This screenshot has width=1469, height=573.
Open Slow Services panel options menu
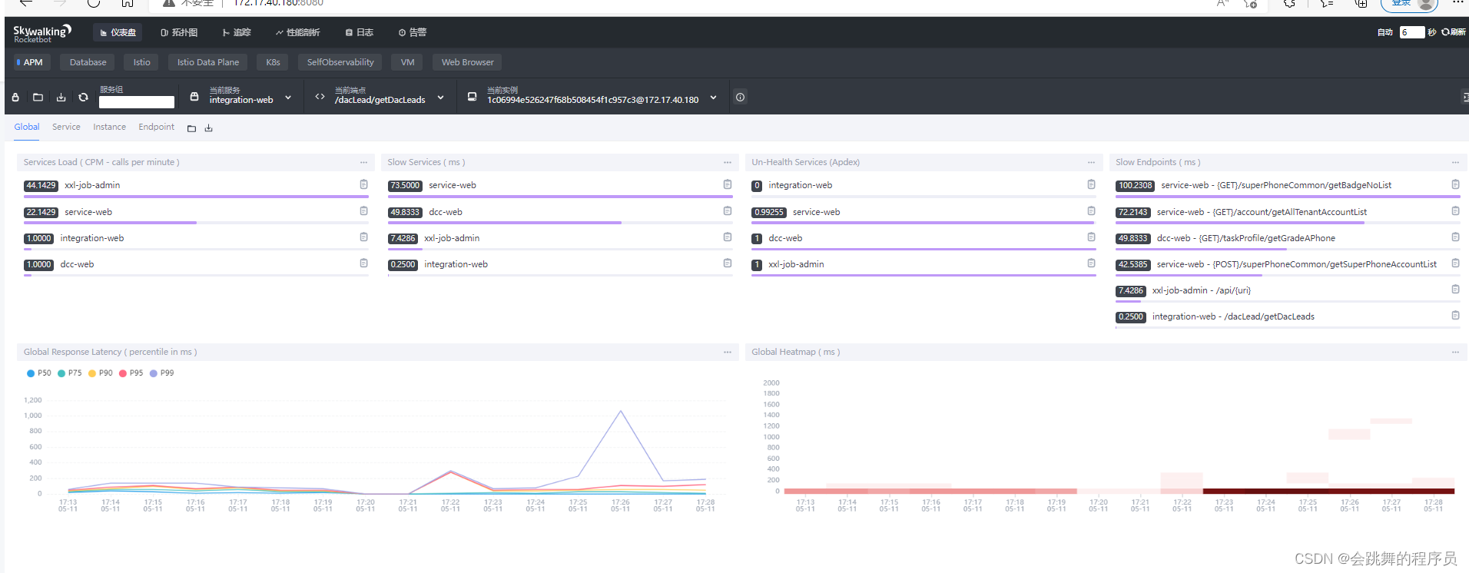pyautogui.click(x=728, y=162)
